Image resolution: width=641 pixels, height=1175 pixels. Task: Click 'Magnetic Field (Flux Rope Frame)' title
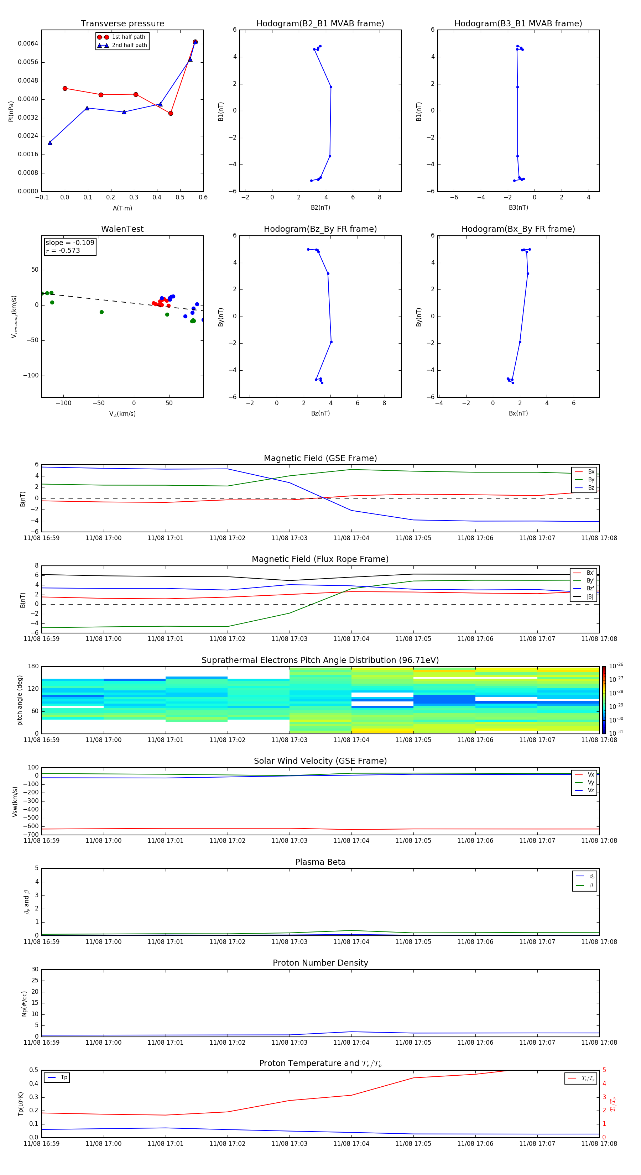pos(320,559)
